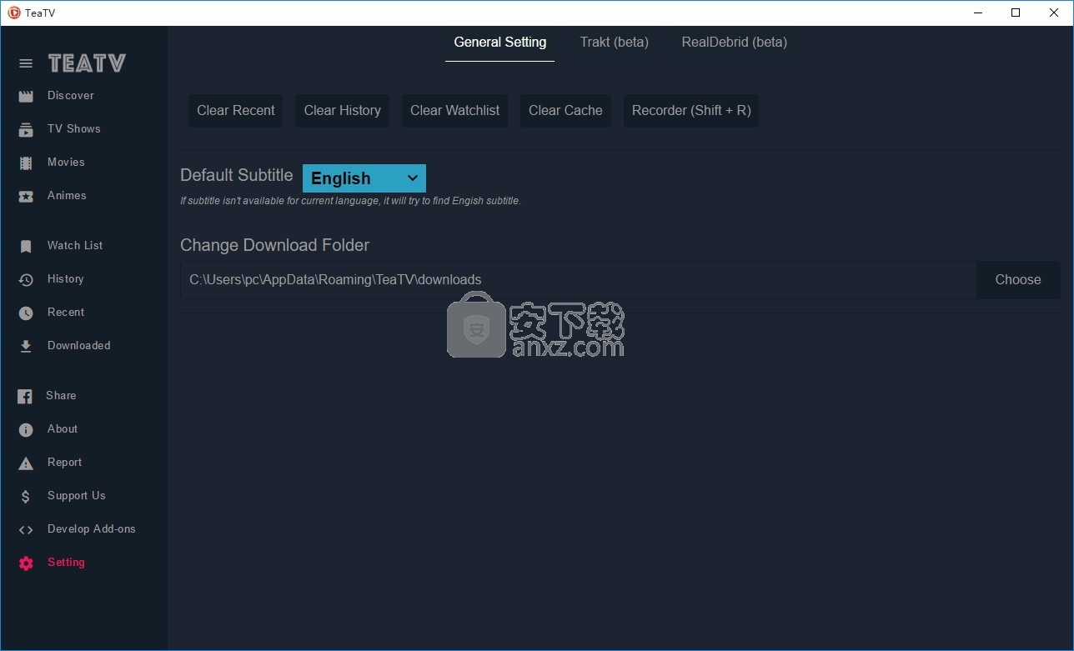Image resolution: width=1074 pixels, height=651 pixels.
Task: View the History page
Action: click(66, 279)
